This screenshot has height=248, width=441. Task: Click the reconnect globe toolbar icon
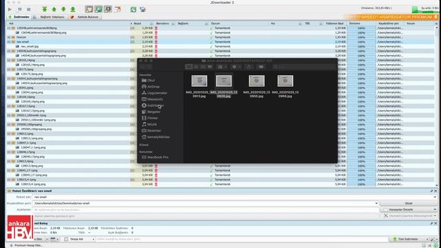[143, 9]
